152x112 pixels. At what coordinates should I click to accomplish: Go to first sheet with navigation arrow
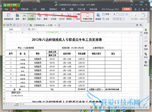coord(4,104)
